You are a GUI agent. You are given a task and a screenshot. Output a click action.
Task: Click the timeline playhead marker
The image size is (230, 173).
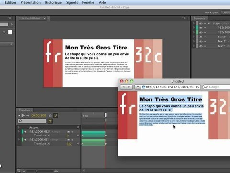[x=106, y=115]
